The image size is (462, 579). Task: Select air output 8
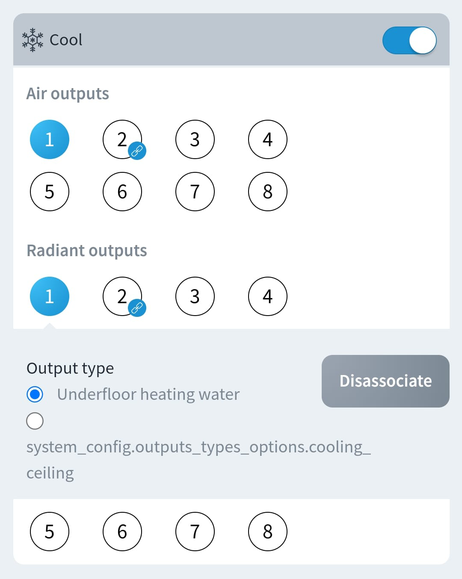coord(268,192)
